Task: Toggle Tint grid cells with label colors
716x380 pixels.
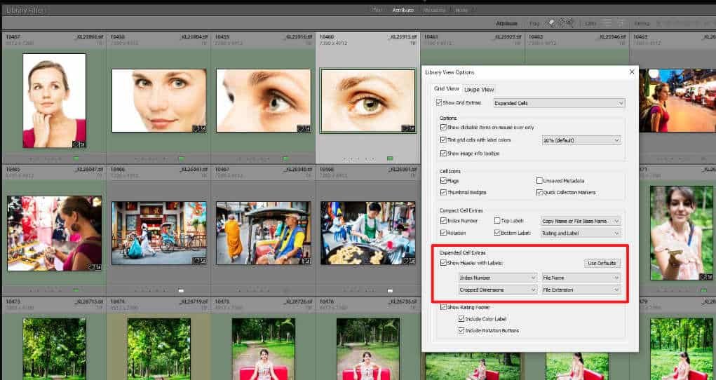Action: 443,140
